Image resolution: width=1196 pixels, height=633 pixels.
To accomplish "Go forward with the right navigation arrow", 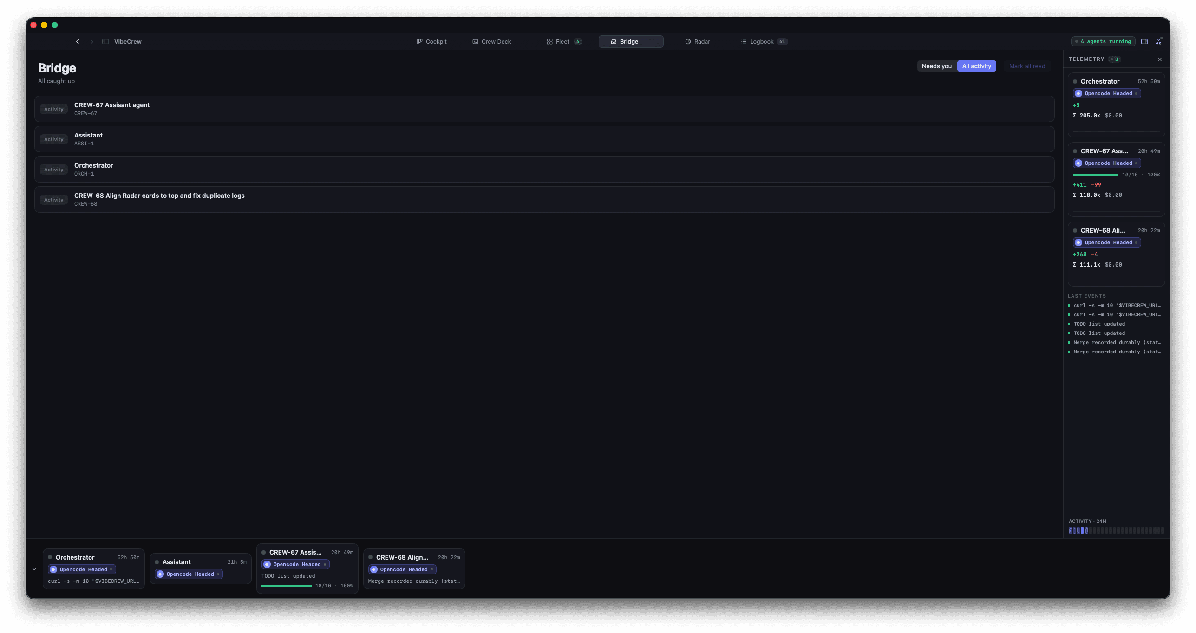I will point(92,42).
